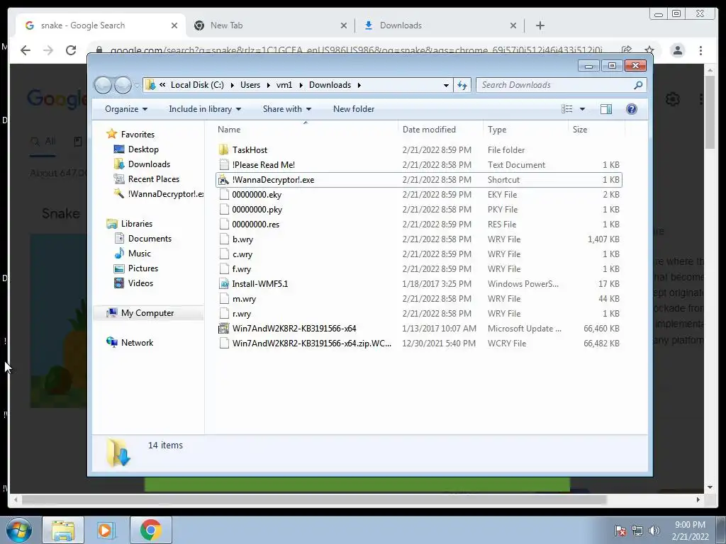Open Explorer help icon
Screen dimensions: 726x544
tap(632, 109)
